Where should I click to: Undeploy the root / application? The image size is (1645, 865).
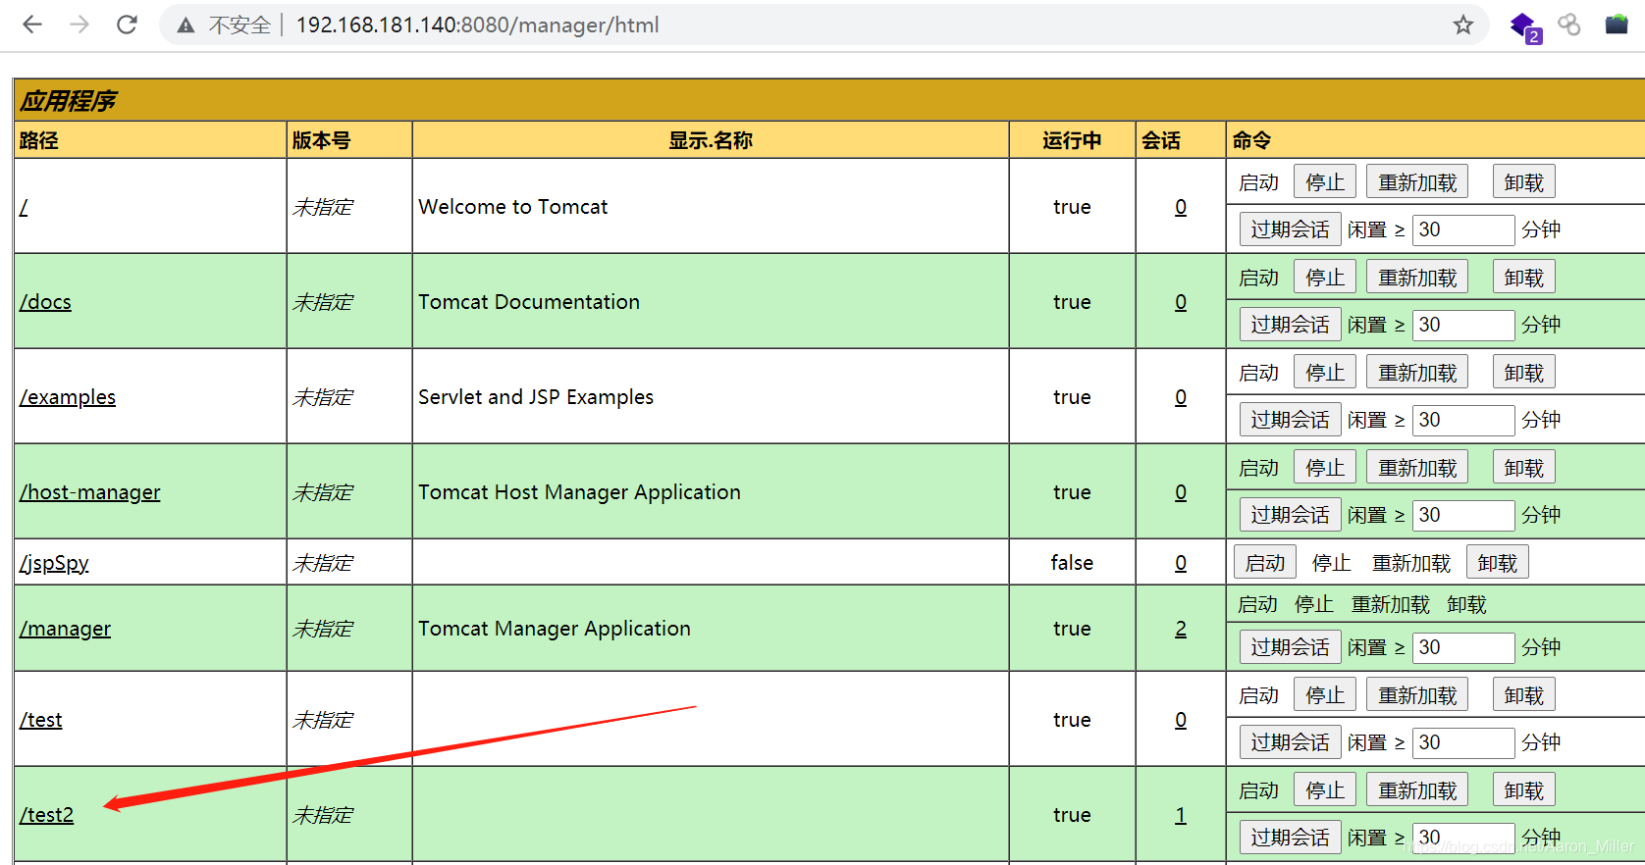tap(1524, 182)
